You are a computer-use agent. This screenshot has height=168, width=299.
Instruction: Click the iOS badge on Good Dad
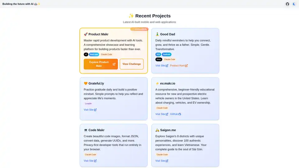click(158, 54)
